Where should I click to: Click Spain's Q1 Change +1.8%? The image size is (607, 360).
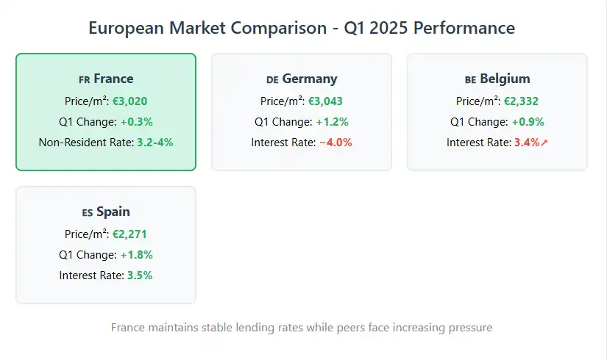136,254
